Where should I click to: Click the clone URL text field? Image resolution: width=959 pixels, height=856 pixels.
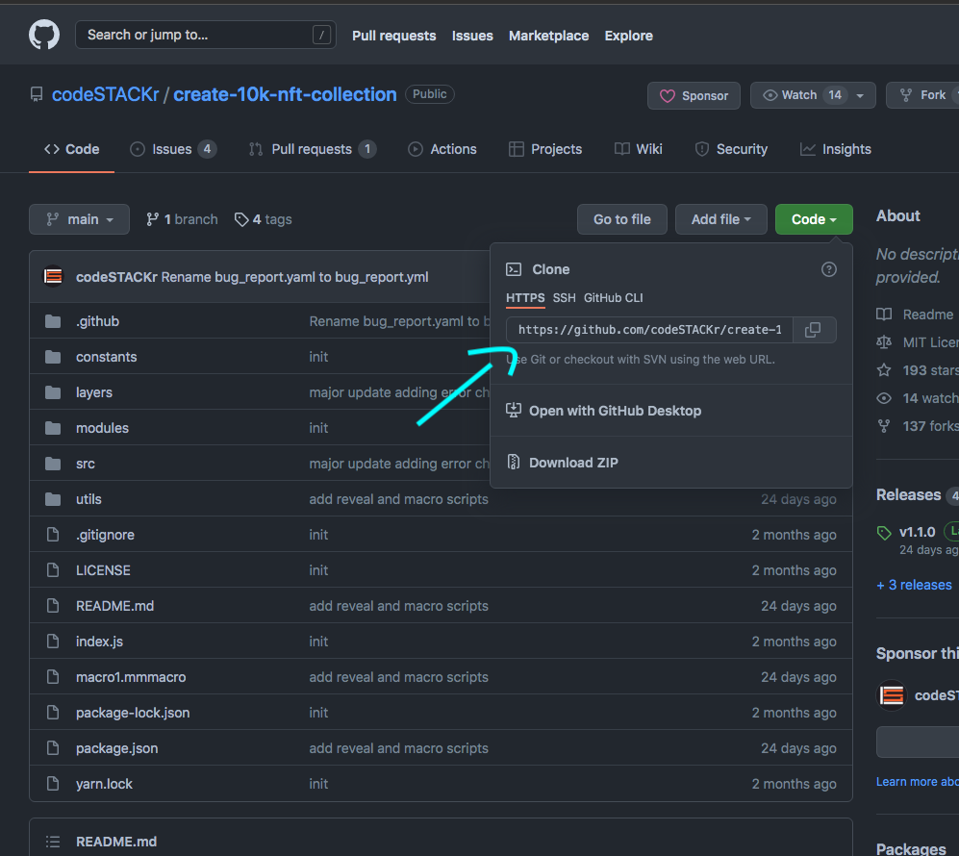coord(649,330)
